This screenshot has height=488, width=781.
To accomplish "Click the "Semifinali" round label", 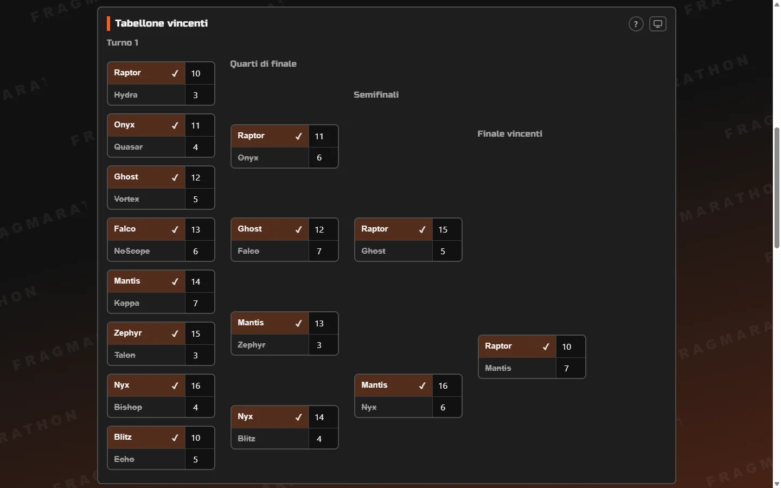I will pyautogui.click(x=376, y=94).
